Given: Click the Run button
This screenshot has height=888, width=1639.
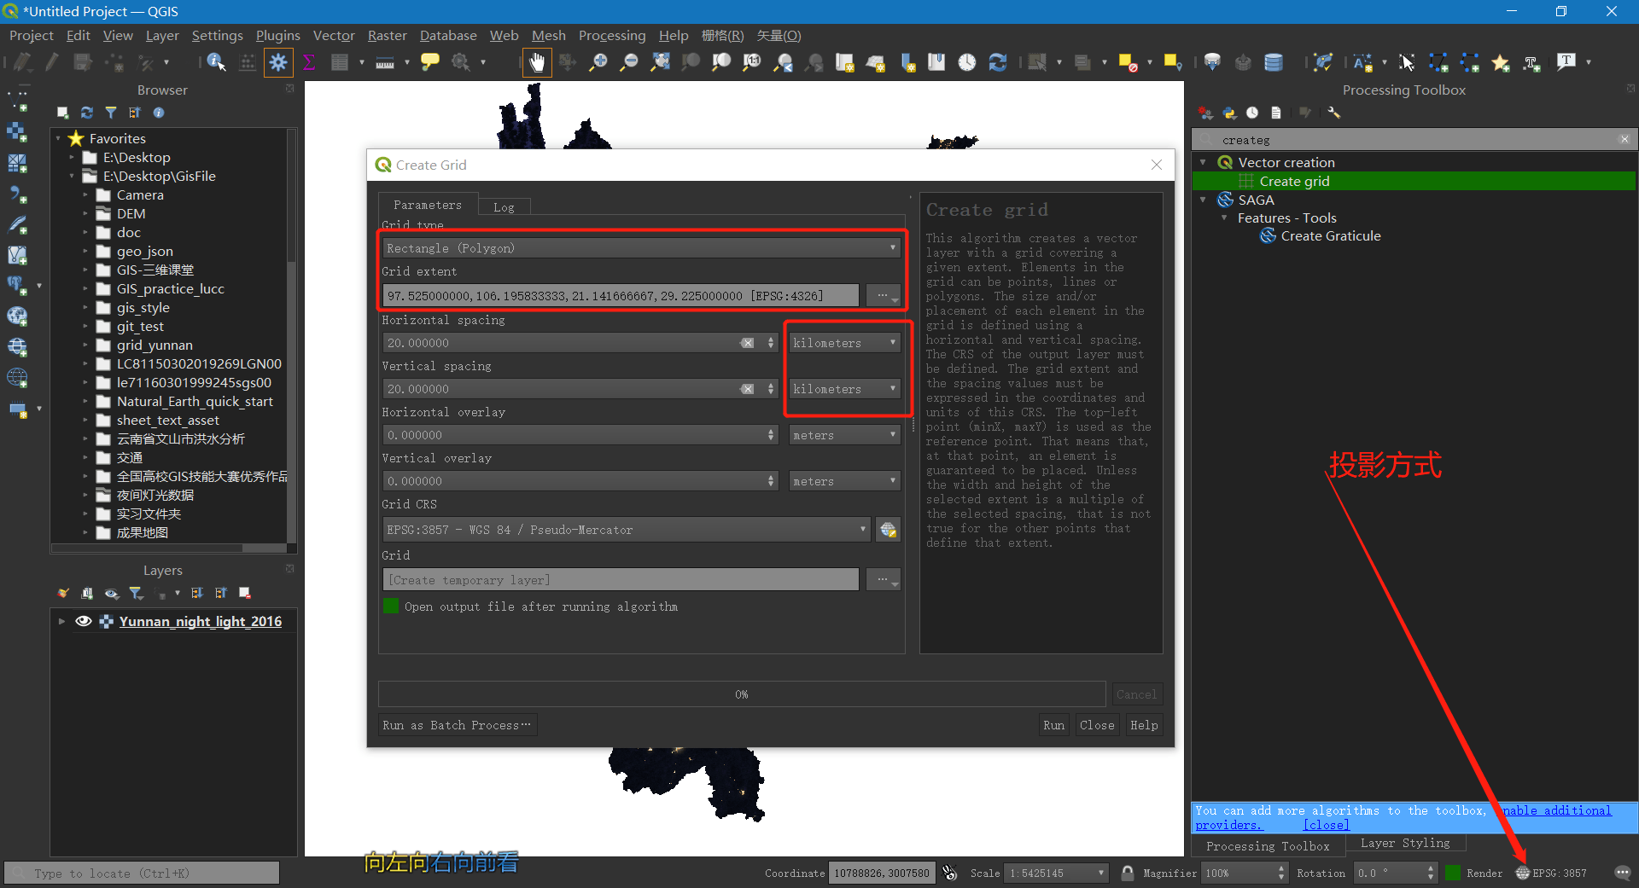Looking at the screenshot, I should click(x=1053, y=725).
